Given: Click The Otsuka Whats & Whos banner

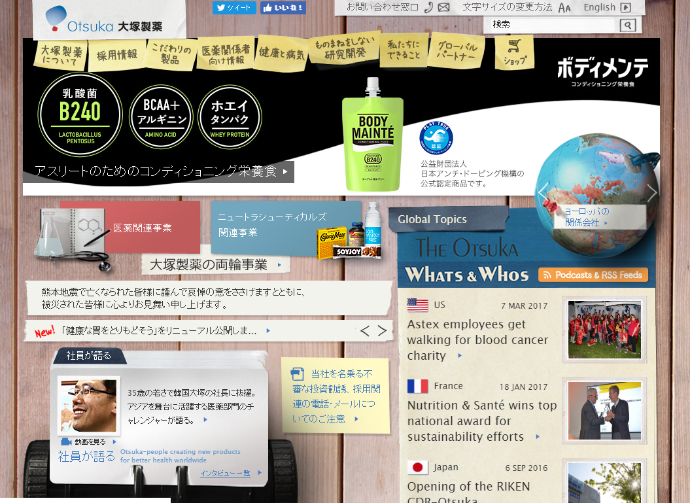Looking at the screenshot, I should tap(466, 260).
